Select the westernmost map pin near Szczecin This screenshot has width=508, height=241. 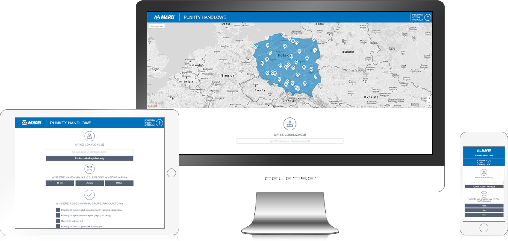(256, 47)
